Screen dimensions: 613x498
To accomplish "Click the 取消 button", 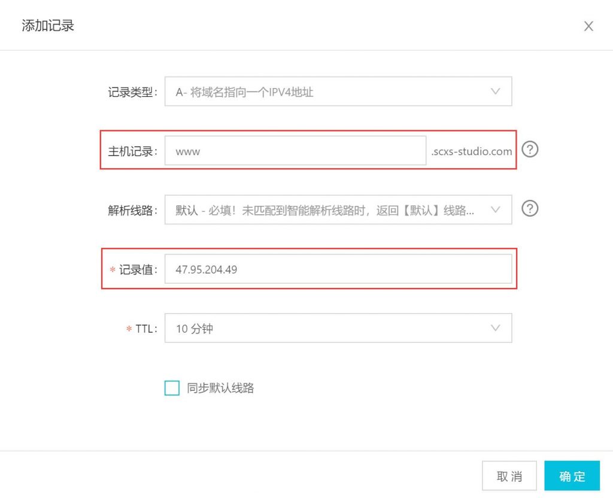I will point(509,476).
